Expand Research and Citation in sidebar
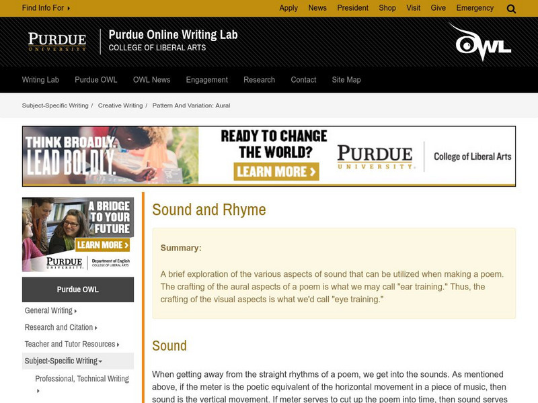 click(61, 328)
